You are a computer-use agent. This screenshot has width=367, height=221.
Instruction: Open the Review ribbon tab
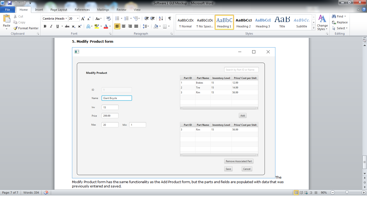[121, 9]
